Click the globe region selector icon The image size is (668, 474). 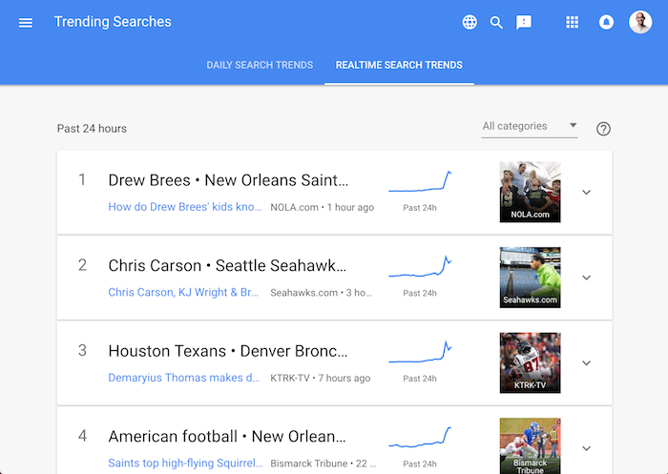coord(470,22)
